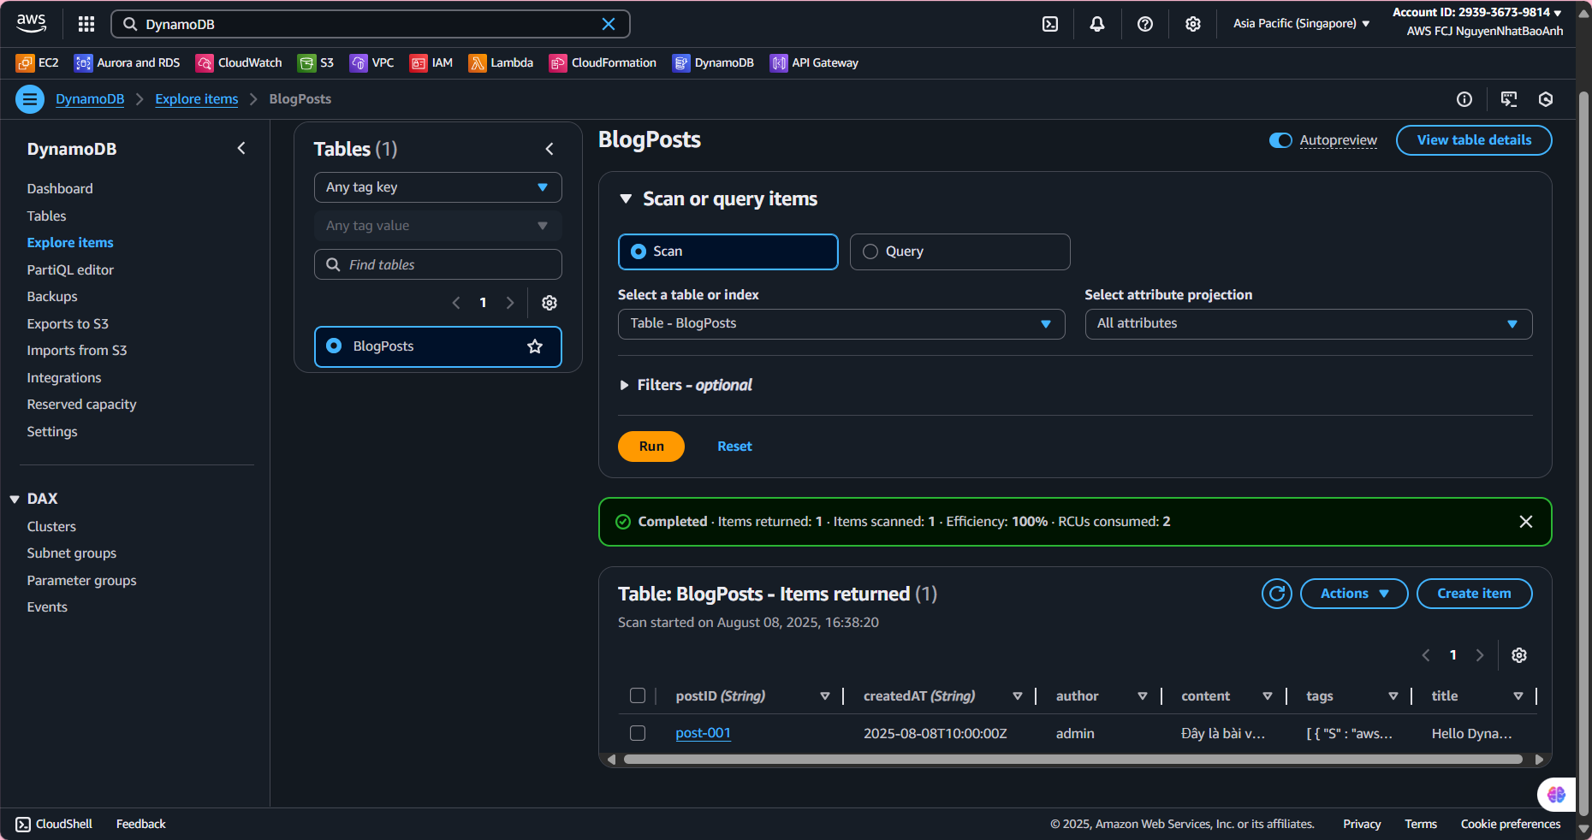
Task: Open CloudShell from the top bar icon
Action: [1050, 24]
